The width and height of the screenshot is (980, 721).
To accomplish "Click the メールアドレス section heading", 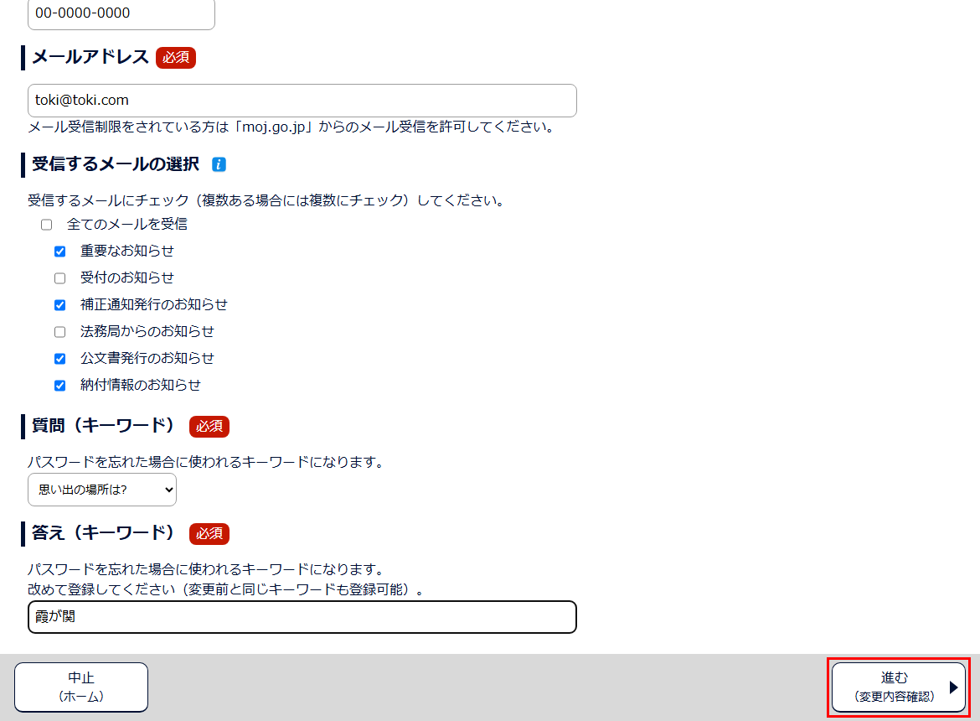I will pyautogui.click(x=90, y=57).
